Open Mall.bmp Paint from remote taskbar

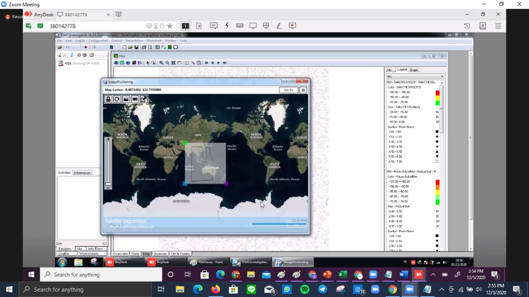[x=206, y=262]
